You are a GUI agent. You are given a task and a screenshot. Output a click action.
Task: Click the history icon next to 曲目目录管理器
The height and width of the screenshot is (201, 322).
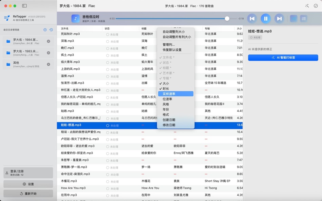[51, 29]
